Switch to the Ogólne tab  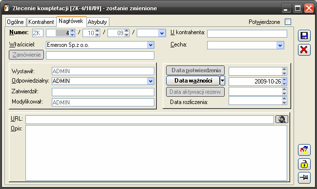pos(15,22)
